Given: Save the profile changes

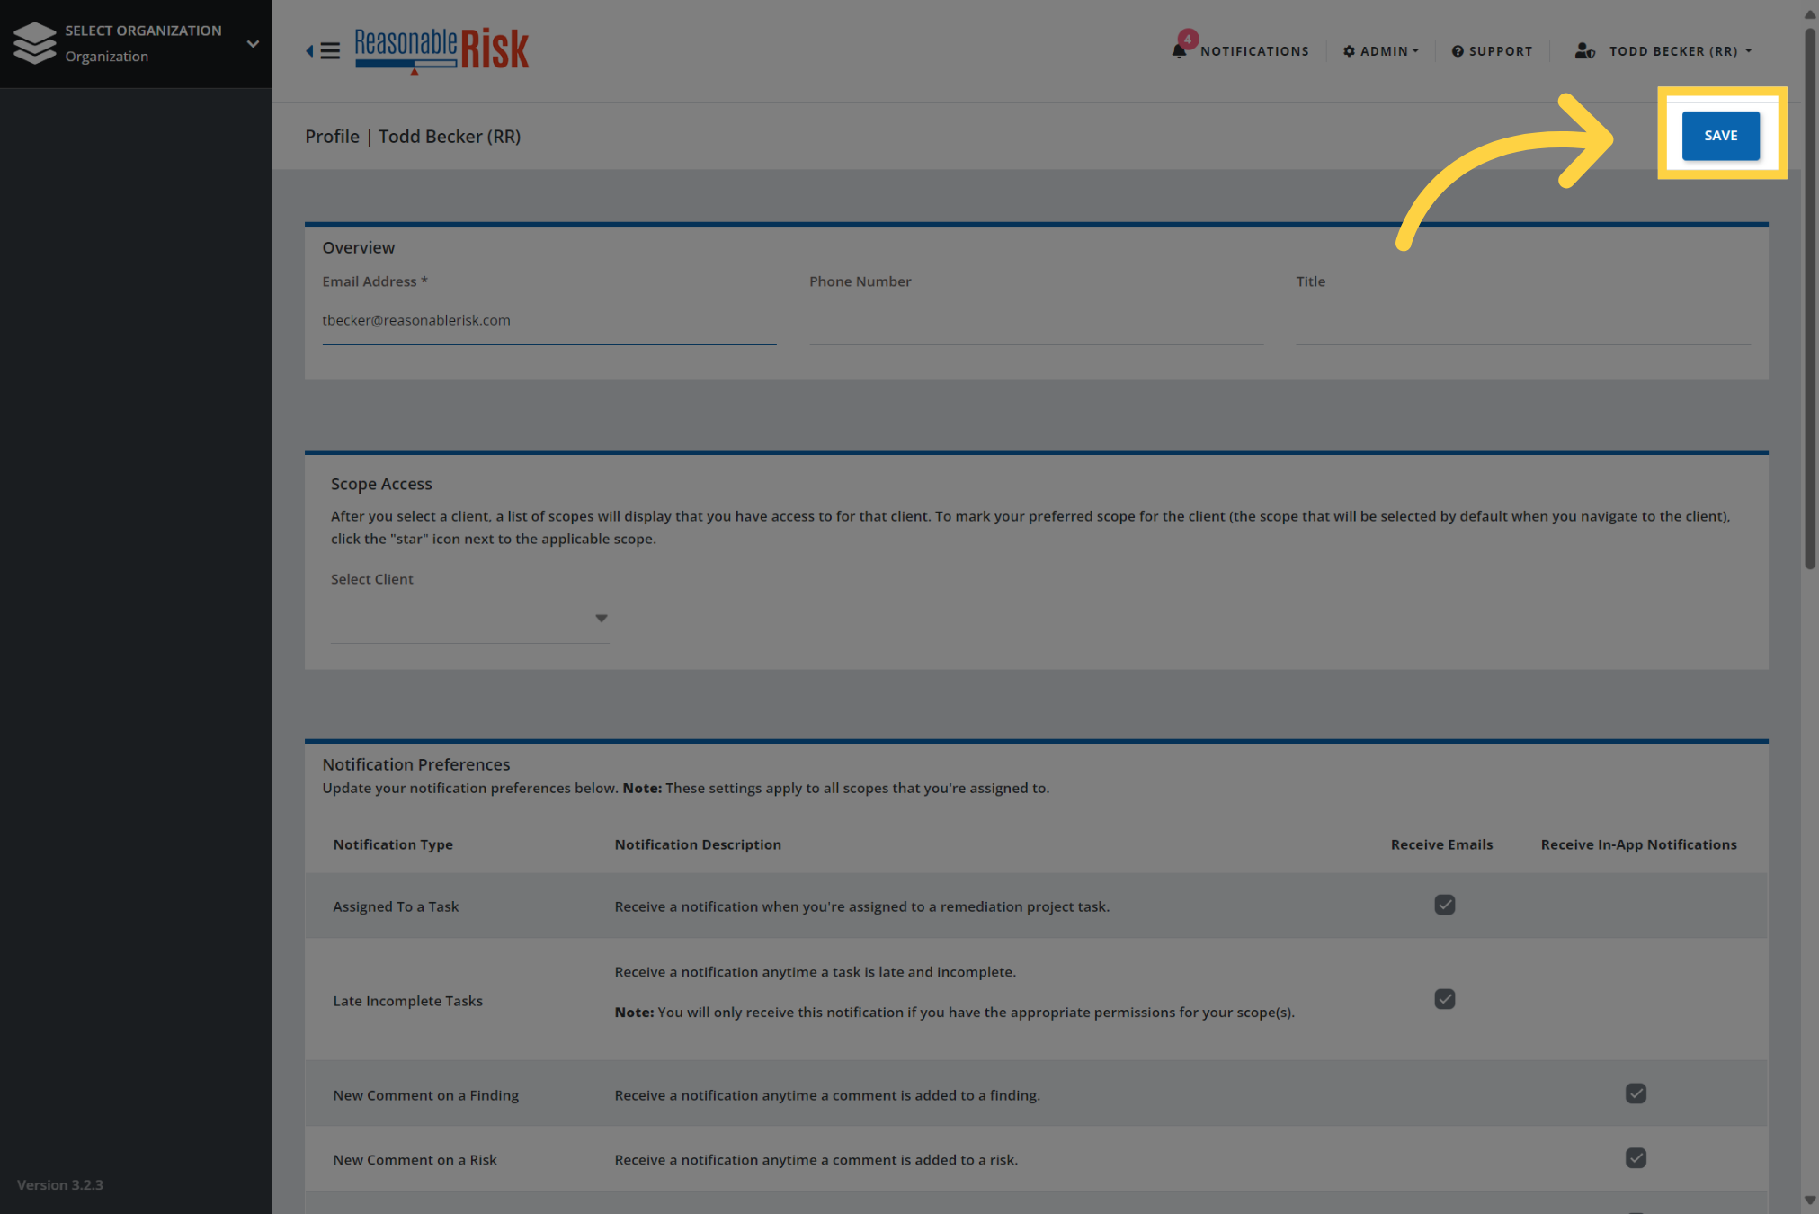Looking at the screenshot, I should (1720, 135).
